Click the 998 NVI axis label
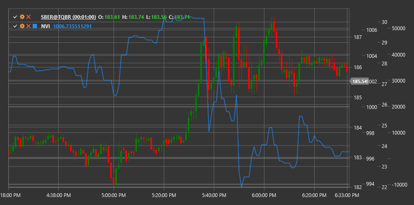Screen dimensions: 414x205 370,133
